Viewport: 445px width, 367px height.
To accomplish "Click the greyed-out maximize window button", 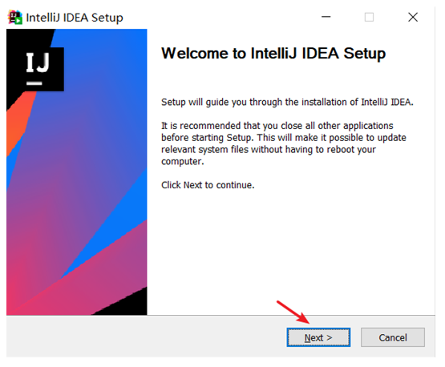I will point(369,18).
